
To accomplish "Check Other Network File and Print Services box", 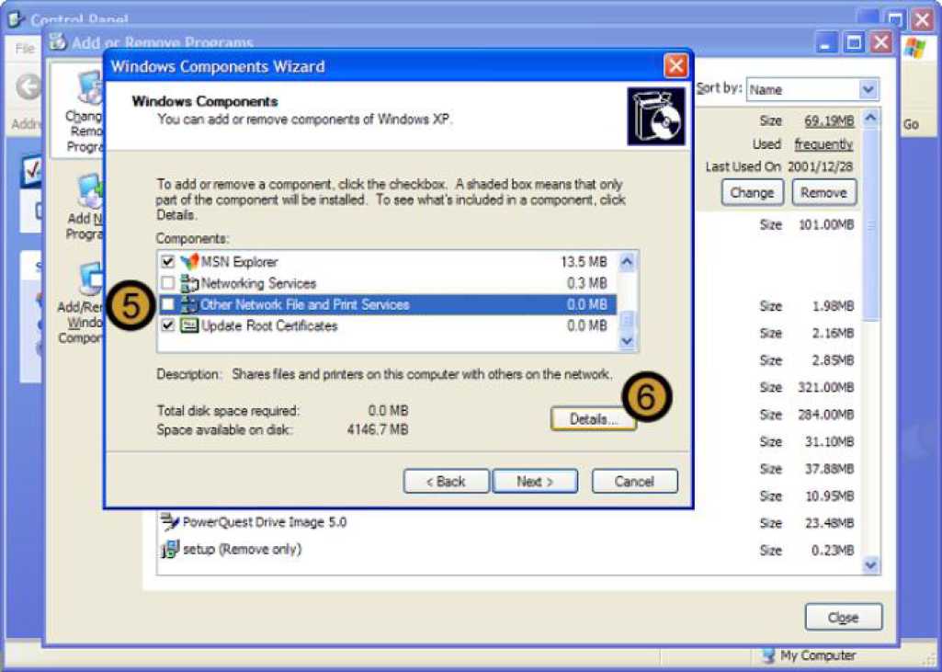I will (167, 305).
